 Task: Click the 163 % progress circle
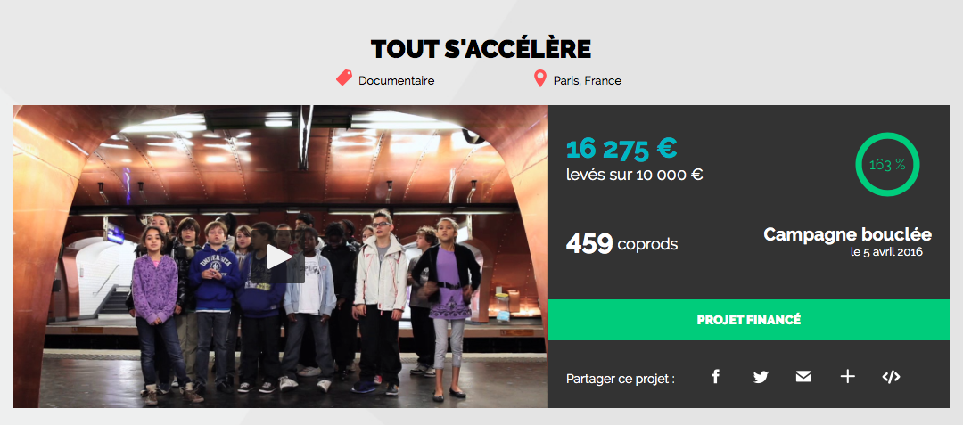887,164
